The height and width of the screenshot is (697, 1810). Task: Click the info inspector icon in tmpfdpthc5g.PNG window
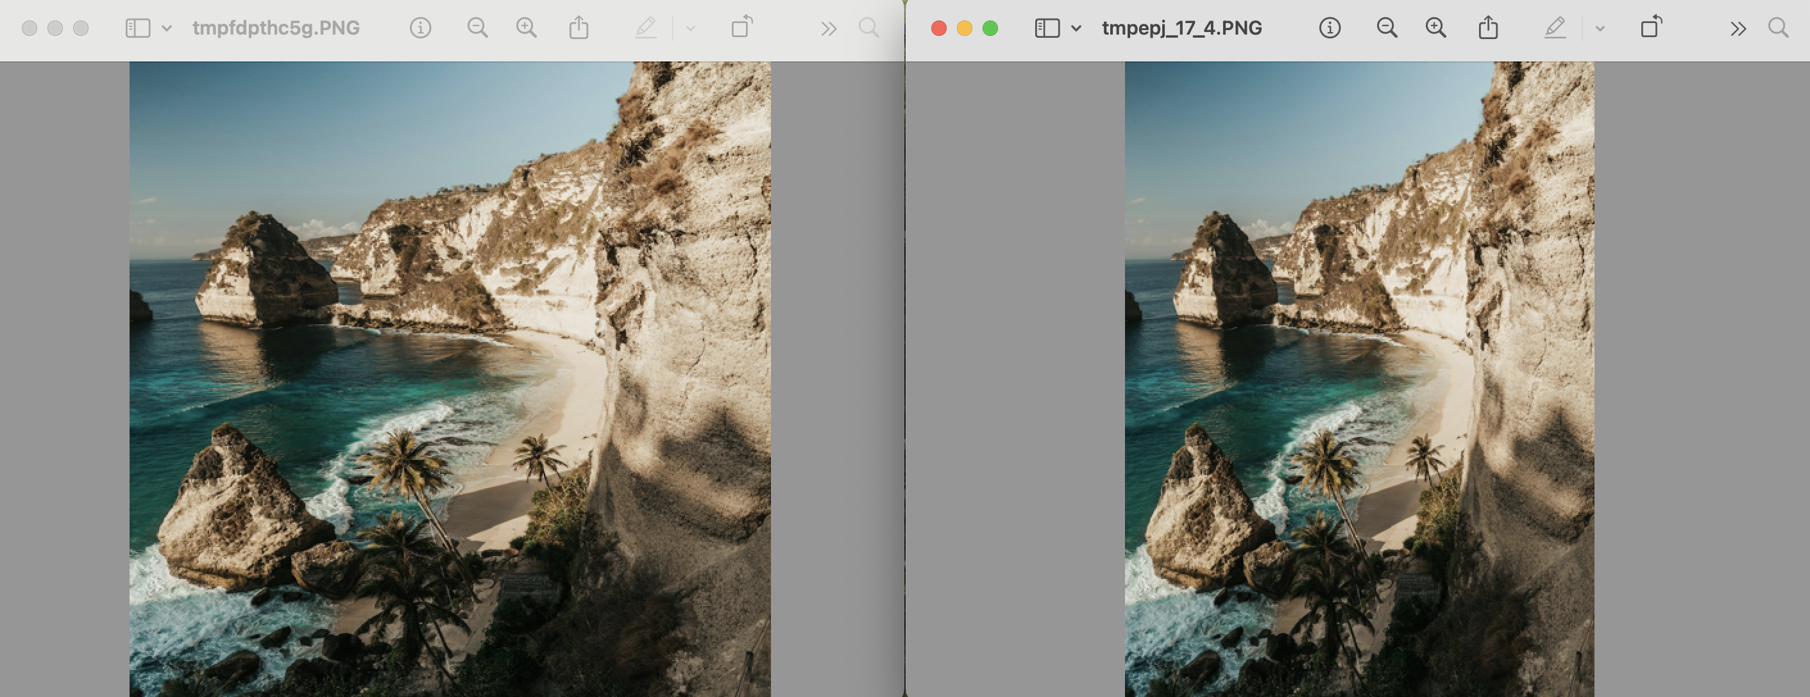tap(420, 28)
